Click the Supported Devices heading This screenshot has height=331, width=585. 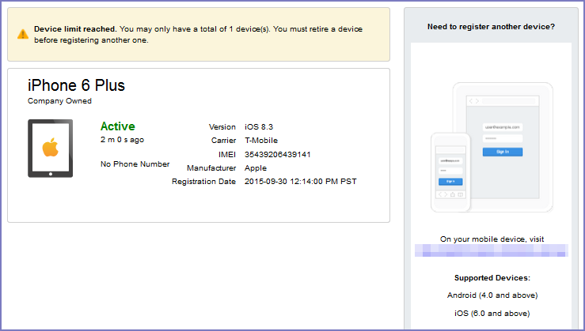(492, 278)
